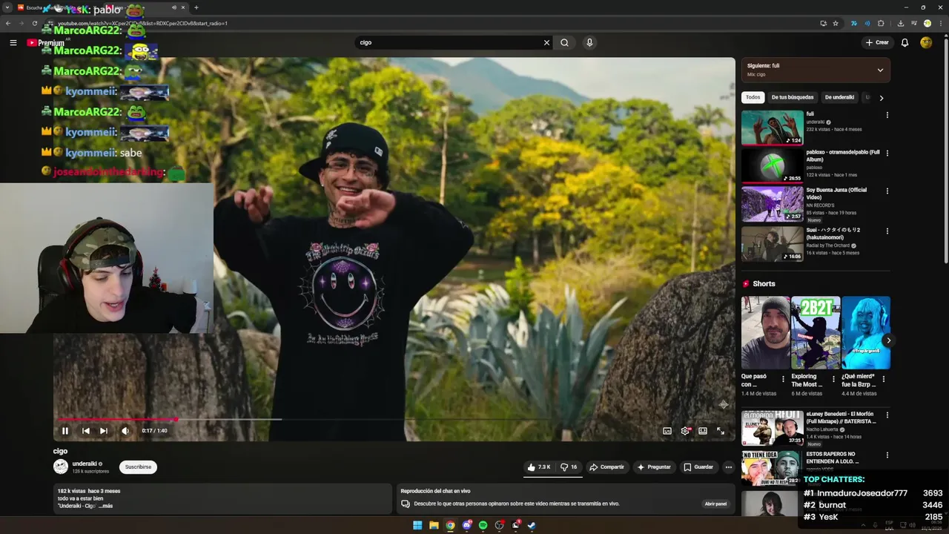Image resolution: width=949 pixels, height=534 pixels.
Task: Click the magnifier search button
Action: [x=564, y=42]
